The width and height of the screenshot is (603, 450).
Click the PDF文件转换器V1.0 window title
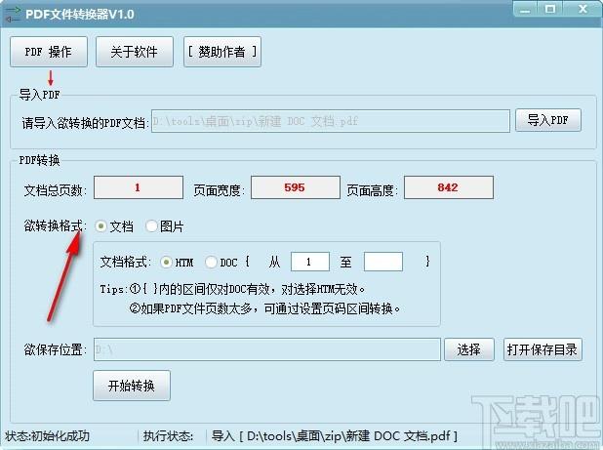(x=80, y=15)
